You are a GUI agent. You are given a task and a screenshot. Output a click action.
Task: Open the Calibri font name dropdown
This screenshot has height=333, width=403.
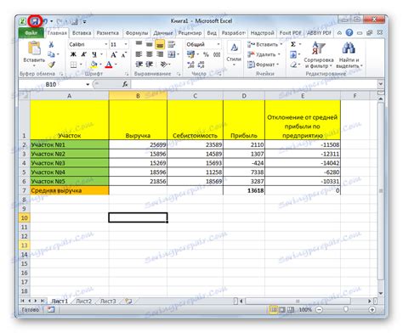[105, 44]
